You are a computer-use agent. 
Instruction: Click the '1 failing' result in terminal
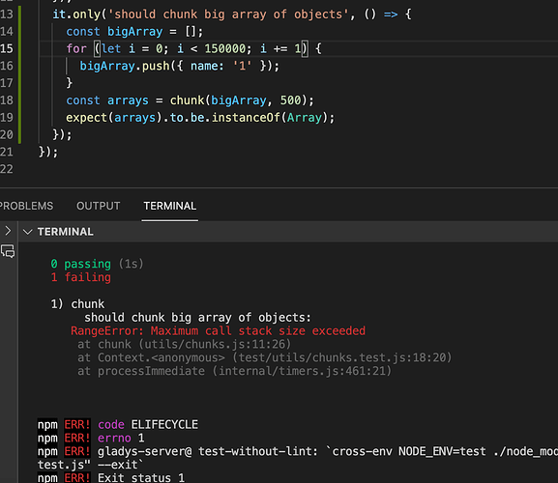[81, 277]
